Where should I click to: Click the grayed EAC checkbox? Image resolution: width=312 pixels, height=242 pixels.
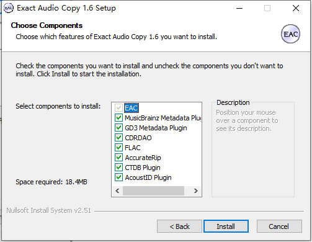pos(118,108)
